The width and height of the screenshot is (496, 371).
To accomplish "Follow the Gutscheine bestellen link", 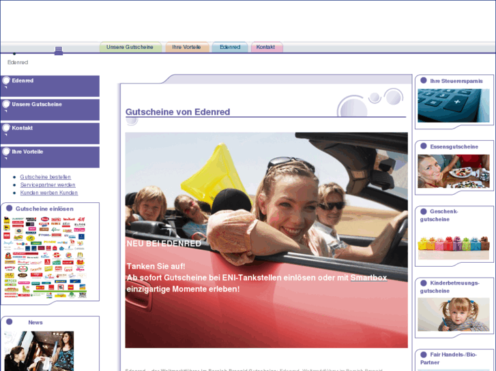I will (x=46, y=177).
